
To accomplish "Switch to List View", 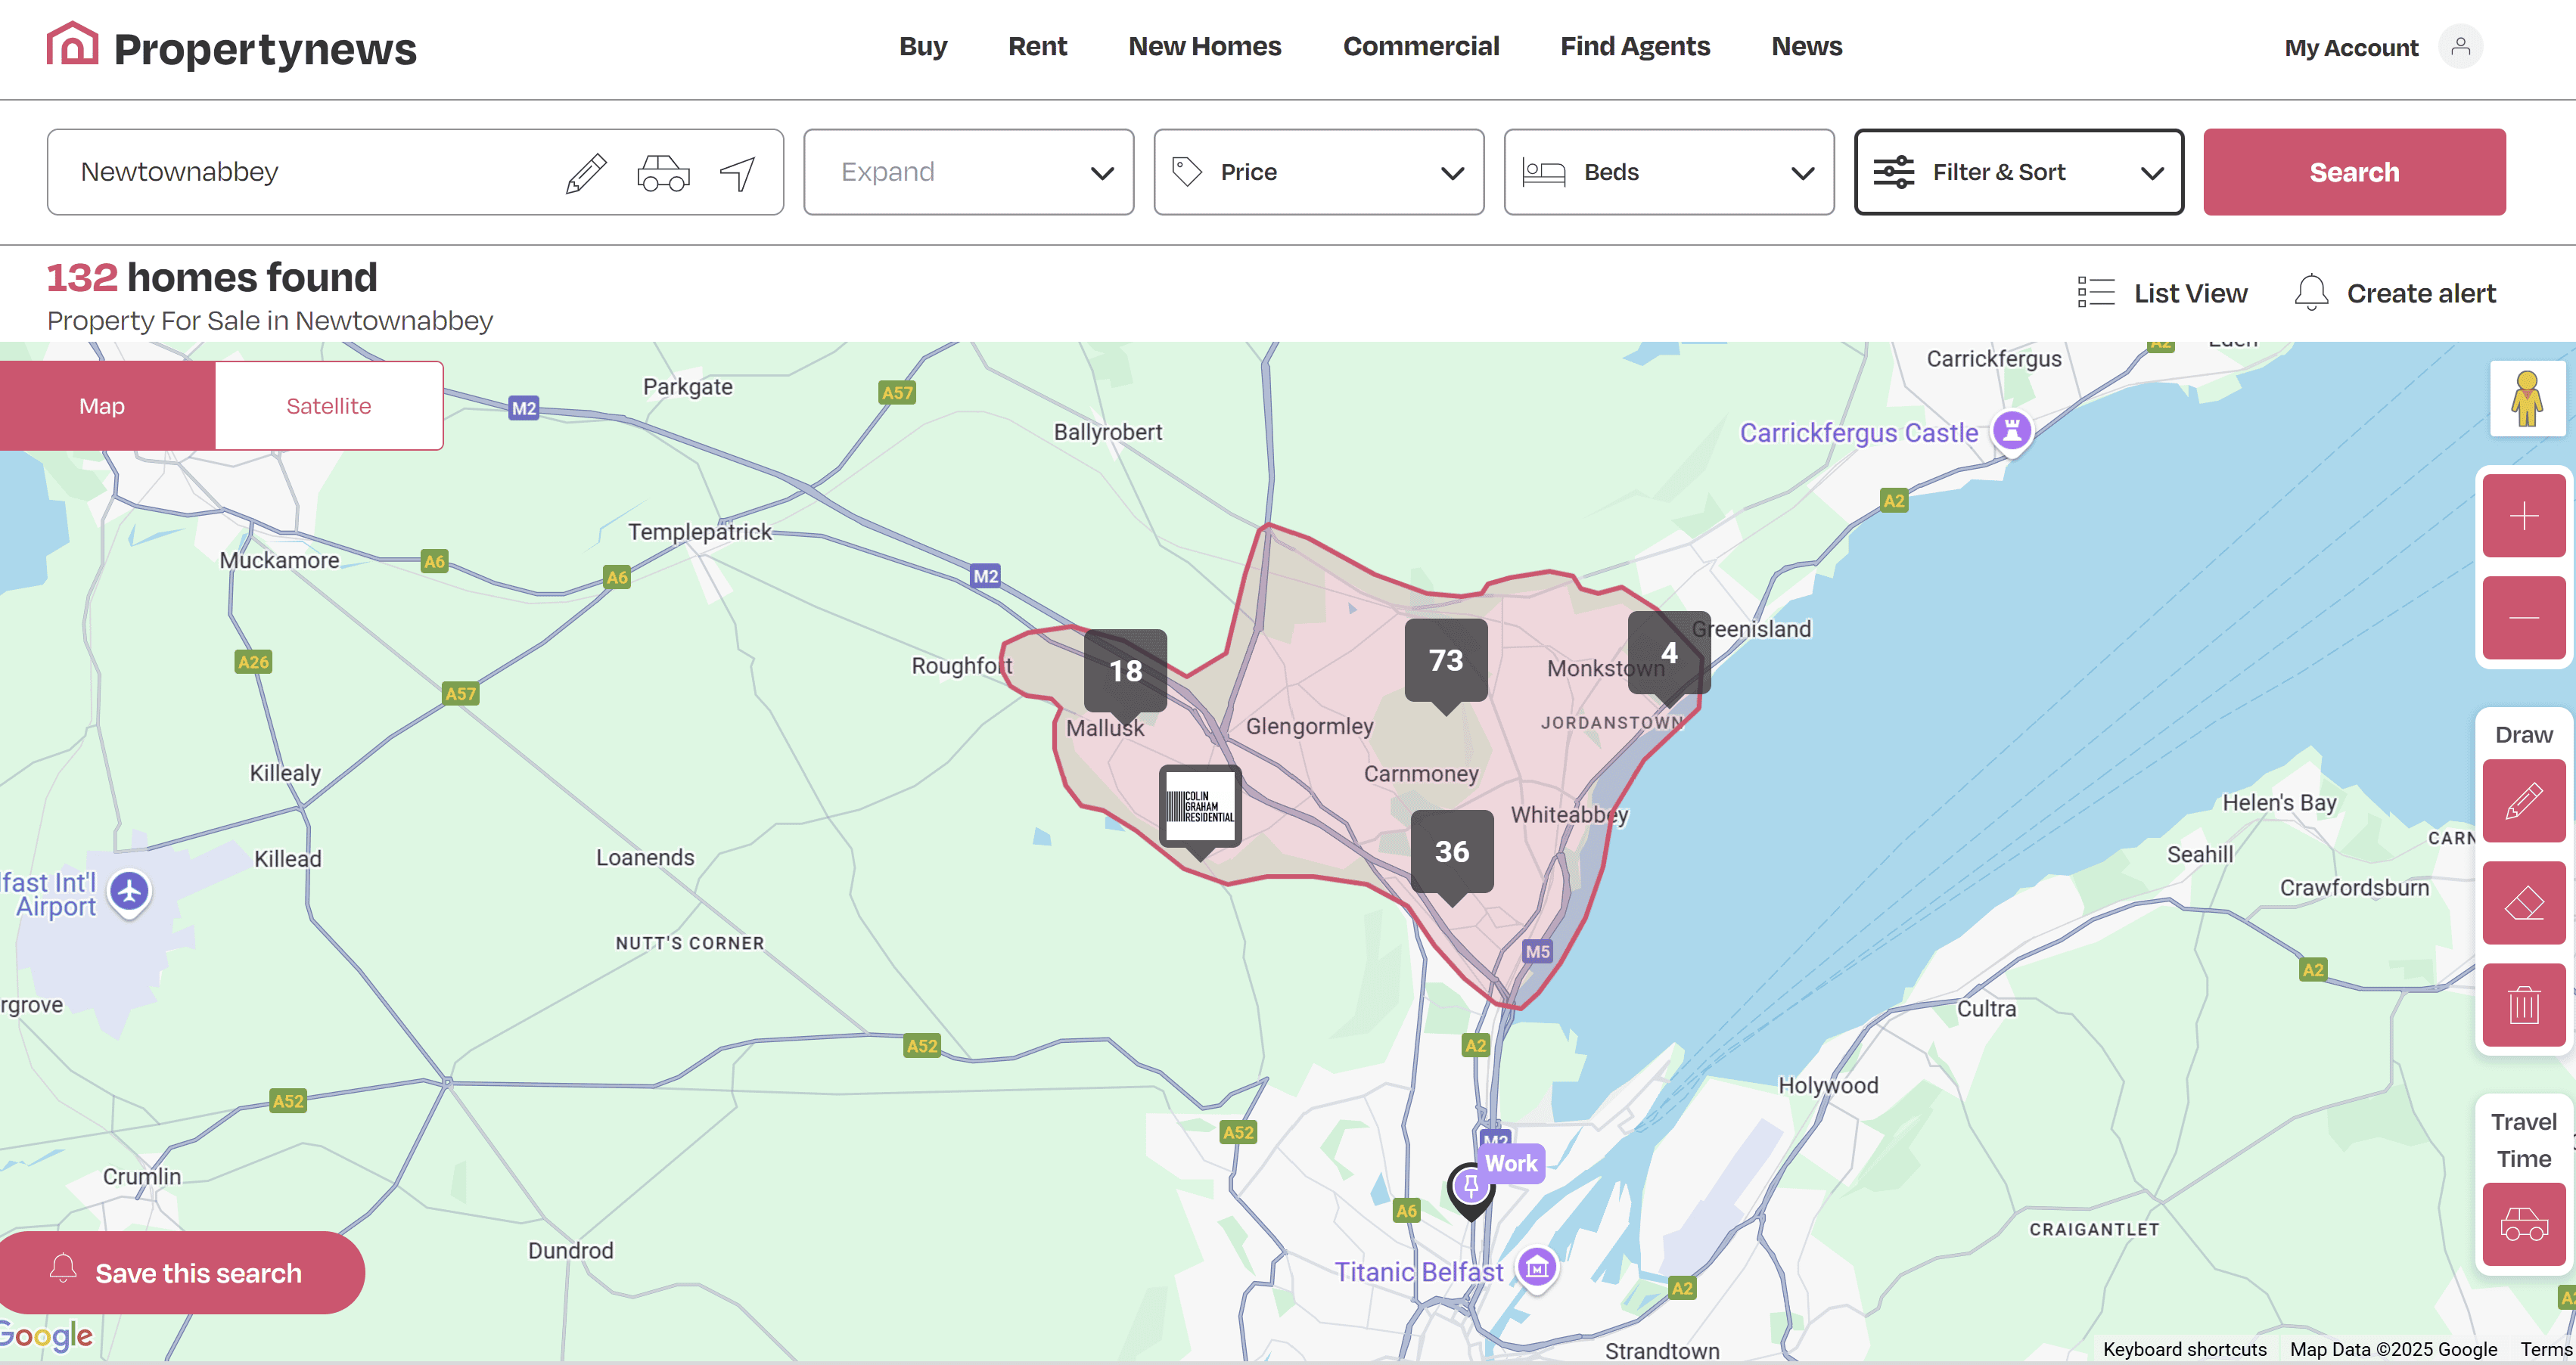I will (2190, 293).
